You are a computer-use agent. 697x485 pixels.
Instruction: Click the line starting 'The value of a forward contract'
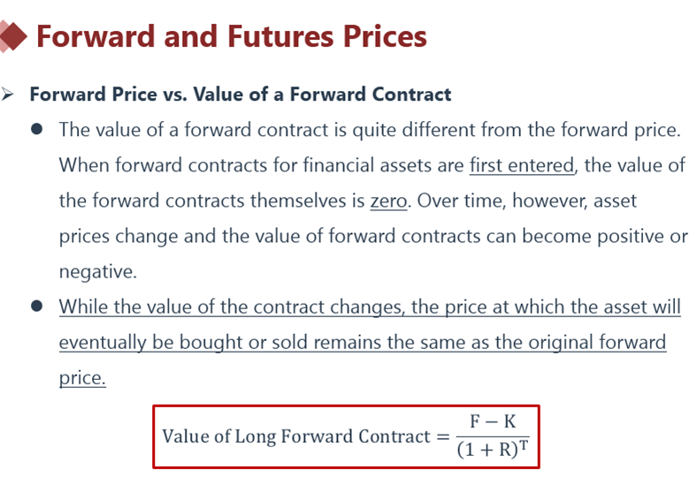pyautogui.click(x=370, y=130)
